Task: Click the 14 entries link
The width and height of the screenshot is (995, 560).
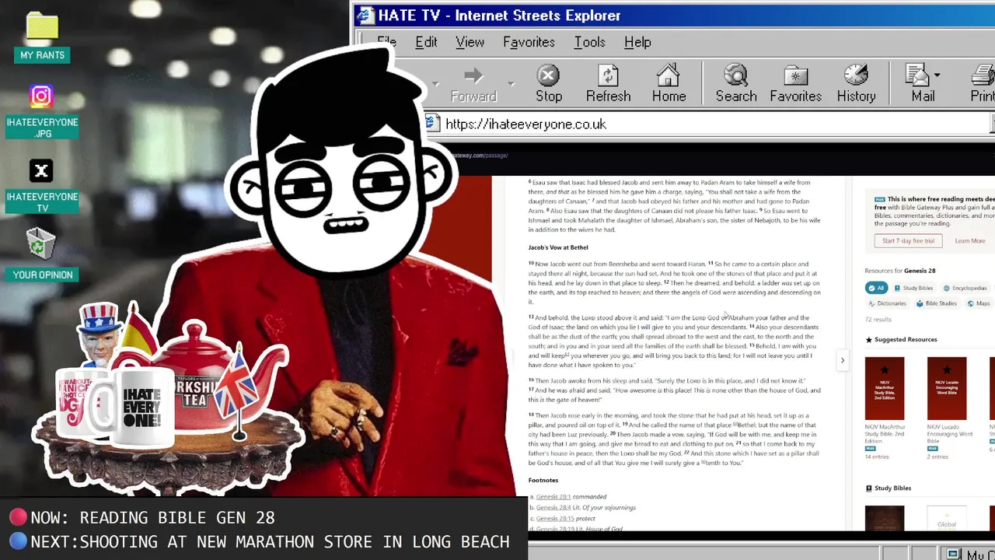Action: pyautogui.click(x=876, y=457)
